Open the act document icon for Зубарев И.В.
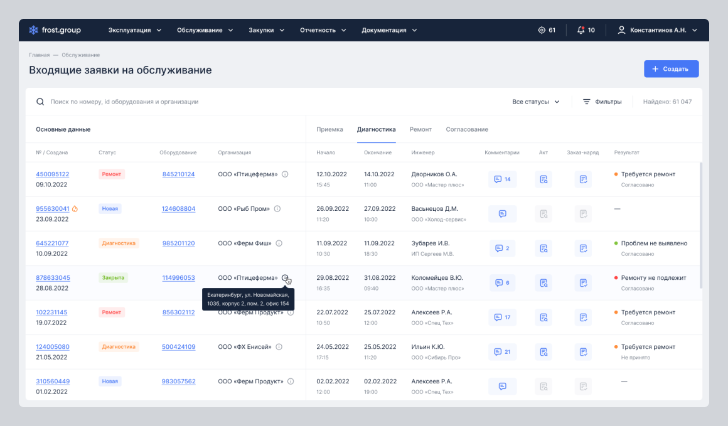This screenshot has height=426, width=728. [x=543, y=248]
